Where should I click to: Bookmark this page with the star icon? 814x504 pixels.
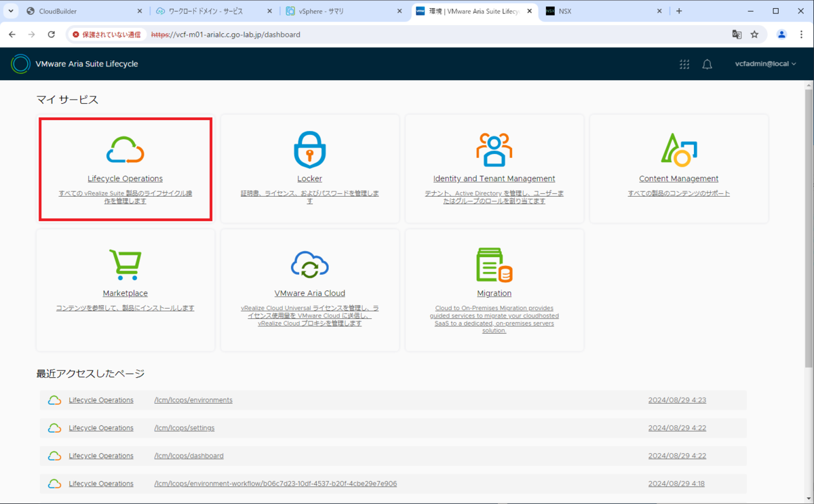pos(754,34)
